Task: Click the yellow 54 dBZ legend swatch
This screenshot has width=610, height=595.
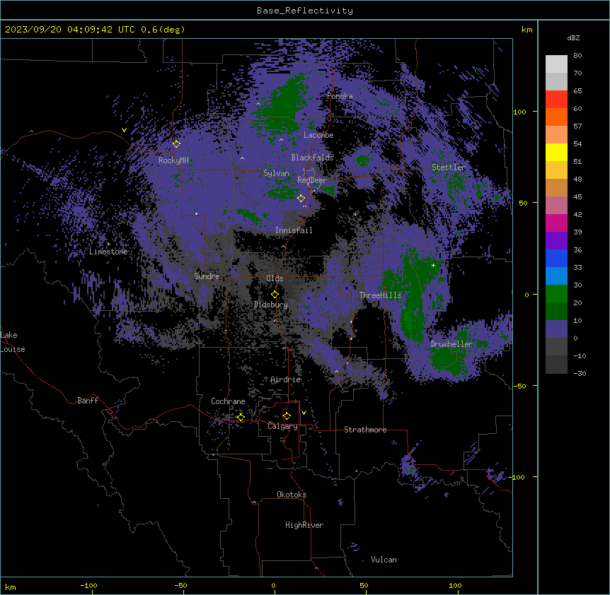Action: pos(556,152)
